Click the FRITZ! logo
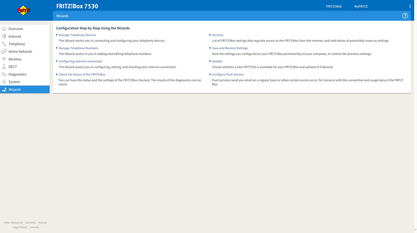The image size is (417, 233). [24, 10]
